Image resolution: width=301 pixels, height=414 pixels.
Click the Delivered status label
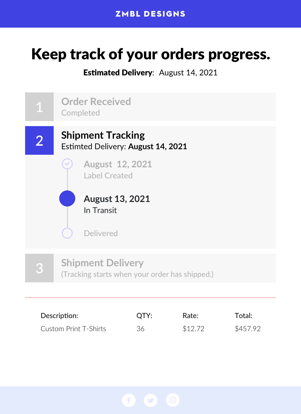point(101,233)
